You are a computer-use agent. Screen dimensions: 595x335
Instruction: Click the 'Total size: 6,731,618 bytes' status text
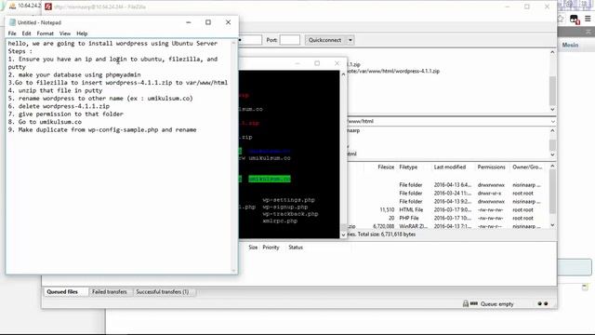387,234
